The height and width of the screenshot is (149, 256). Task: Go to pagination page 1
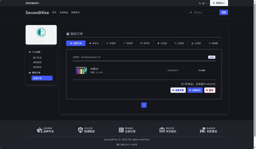(144, 105)
